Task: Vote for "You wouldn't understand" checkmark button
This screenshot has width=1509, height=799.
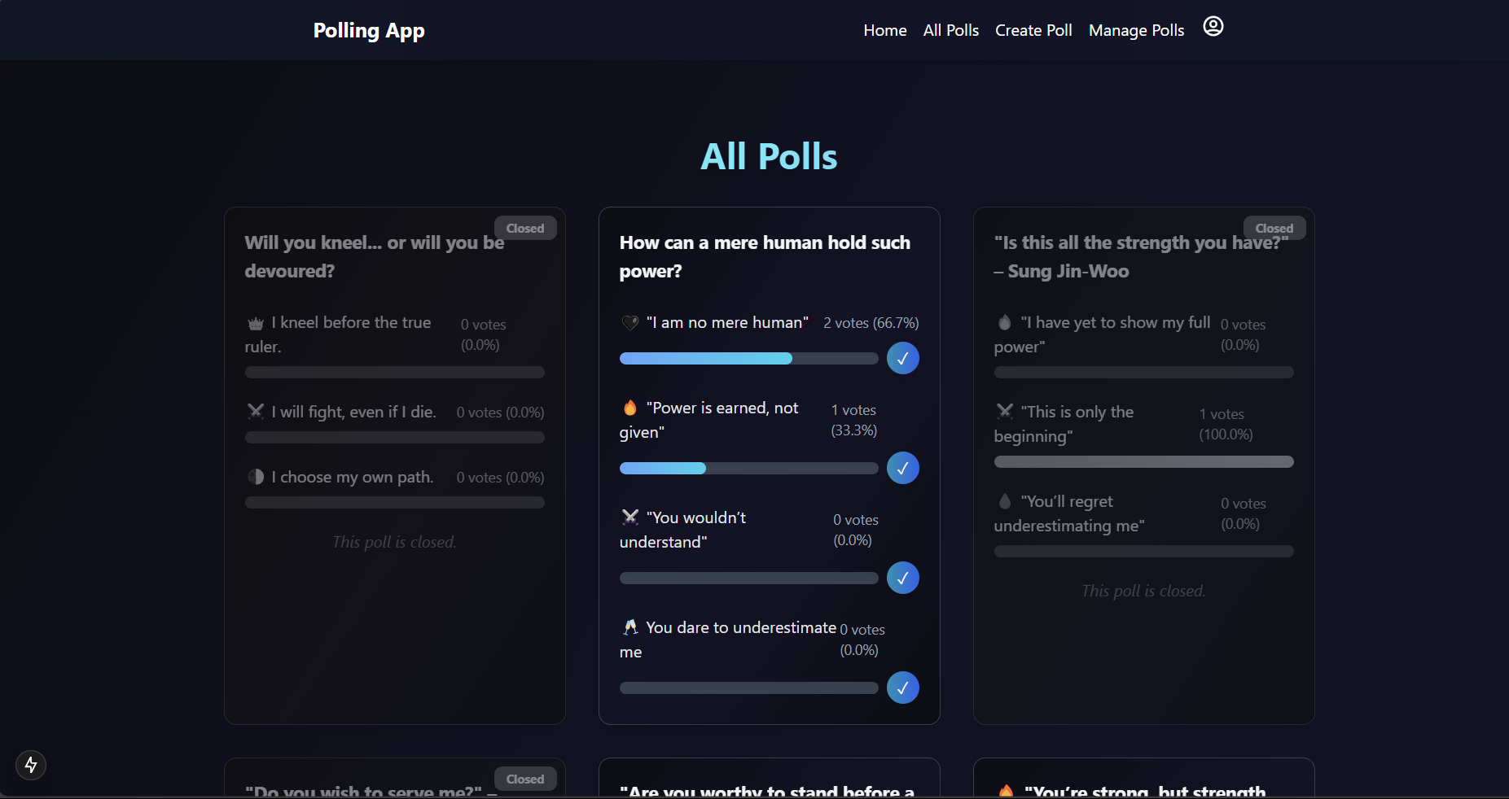Action: point(903,578)
